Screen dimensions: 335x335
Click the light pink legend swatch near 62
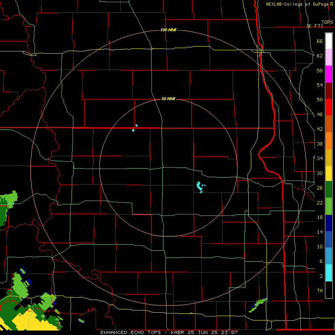click(329, 57)
